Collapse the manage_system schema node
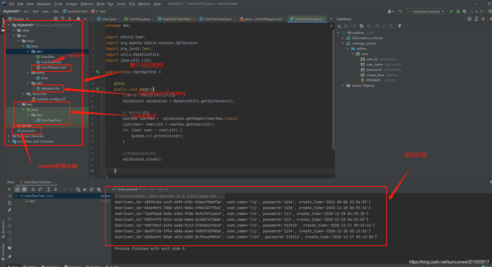492x267 pixels. 343,43
